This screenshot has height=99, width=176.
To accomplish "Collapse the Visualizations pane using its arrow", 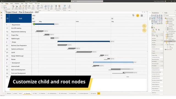I will [x=163, y=13].
